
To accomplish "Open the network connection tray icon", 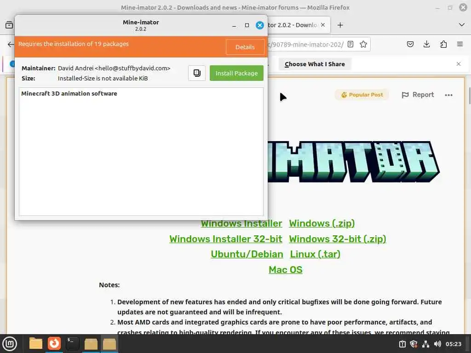I will [425, 344].
